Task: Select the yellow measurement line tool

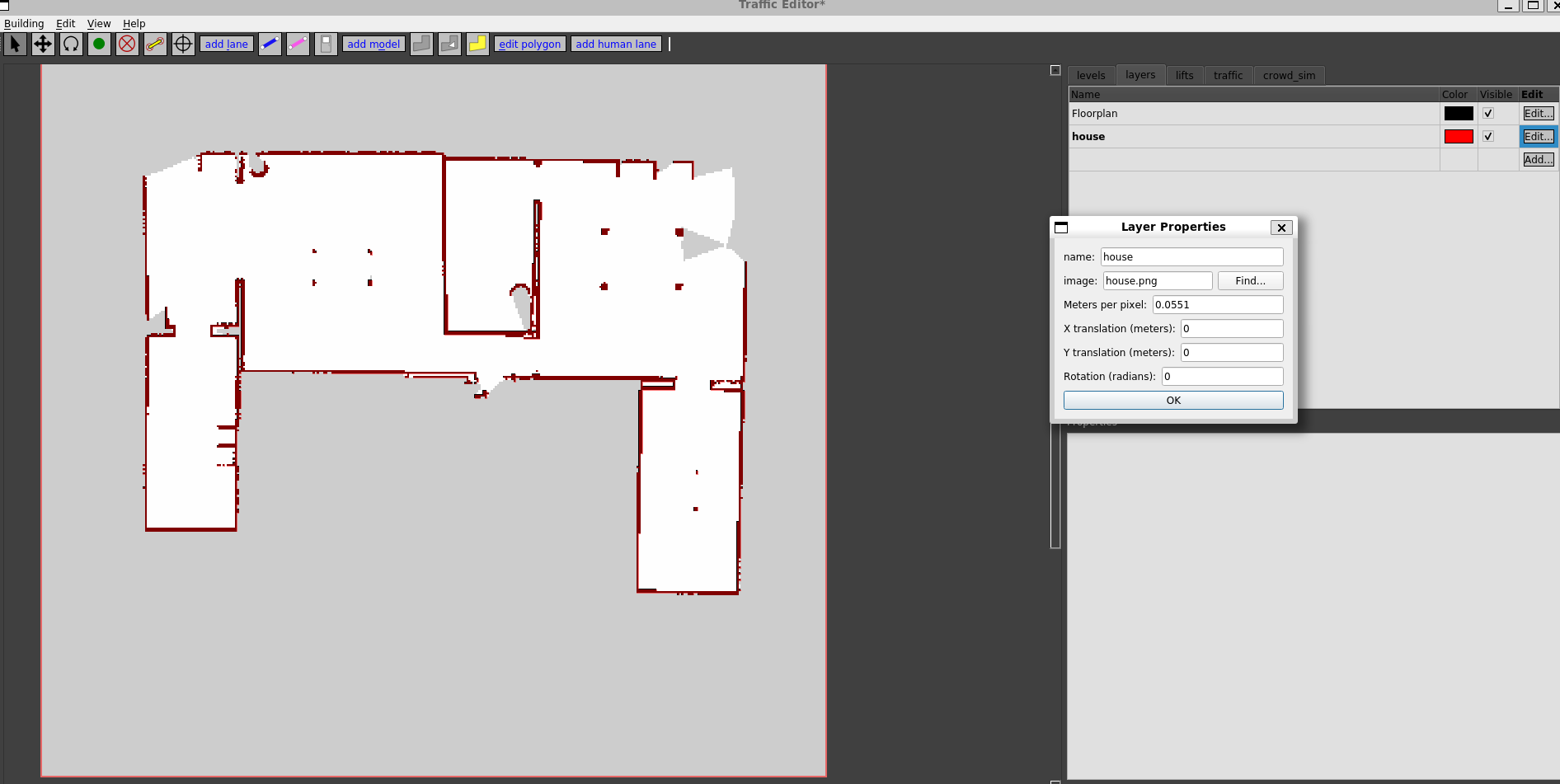Action: pyautogui.click(x=155, y=44)
